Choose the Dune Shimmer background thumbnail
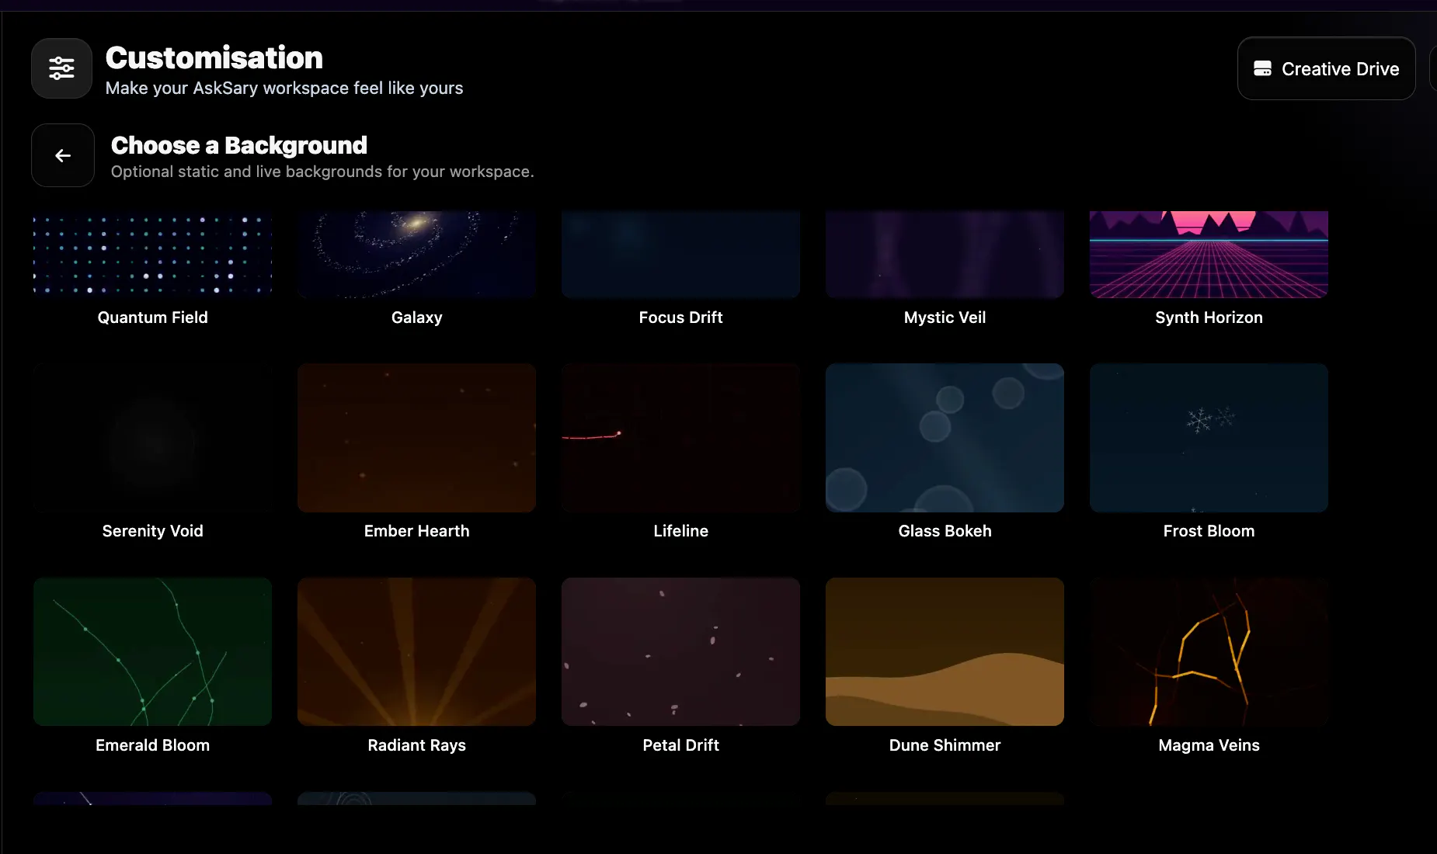 click(945, 651)
